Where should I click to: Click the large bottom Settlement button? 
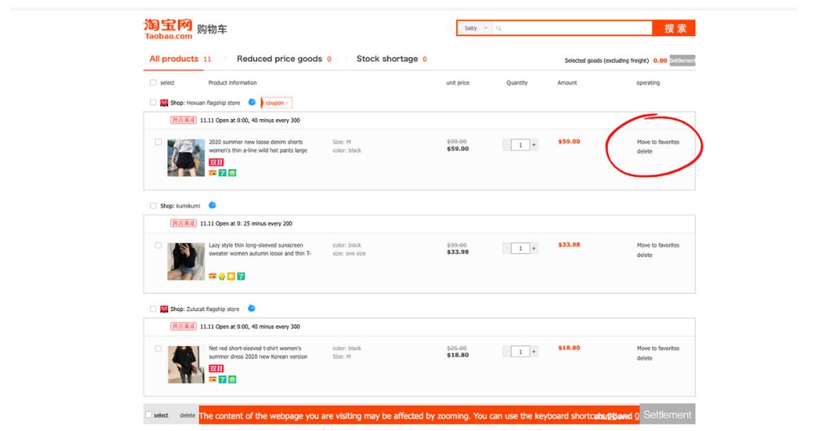pos(667,415)
